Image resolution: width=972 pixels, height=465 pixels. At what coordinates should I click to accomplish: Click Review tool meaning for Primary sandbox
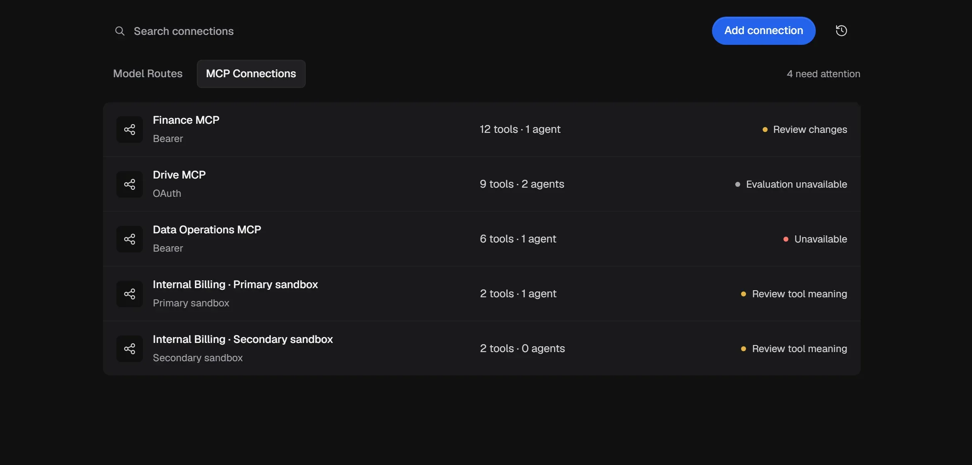794,294
